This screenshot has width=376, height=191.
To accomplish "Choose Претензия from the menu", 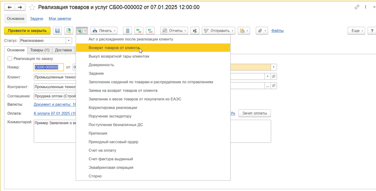I will tap(153, 133).
